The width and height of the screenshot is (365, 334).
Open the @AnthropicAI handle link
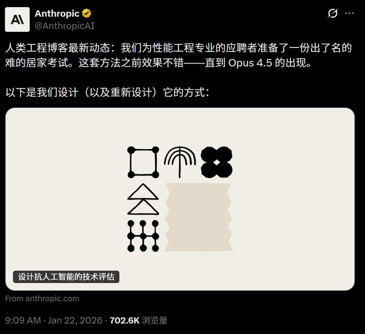65,26
